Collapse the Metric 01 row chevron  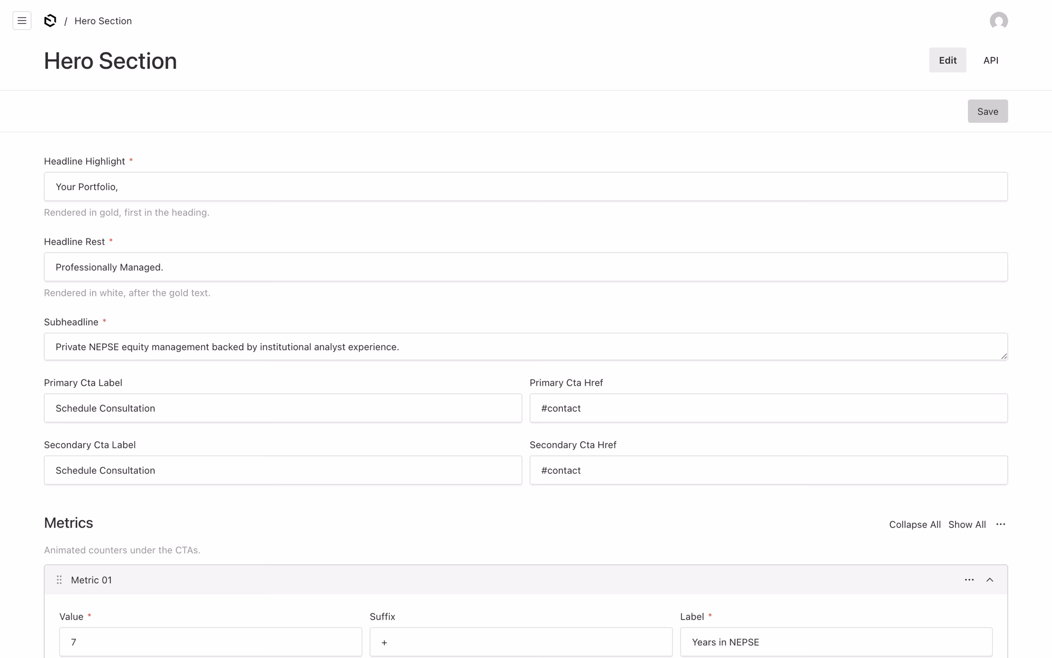[x=989, y=580]
